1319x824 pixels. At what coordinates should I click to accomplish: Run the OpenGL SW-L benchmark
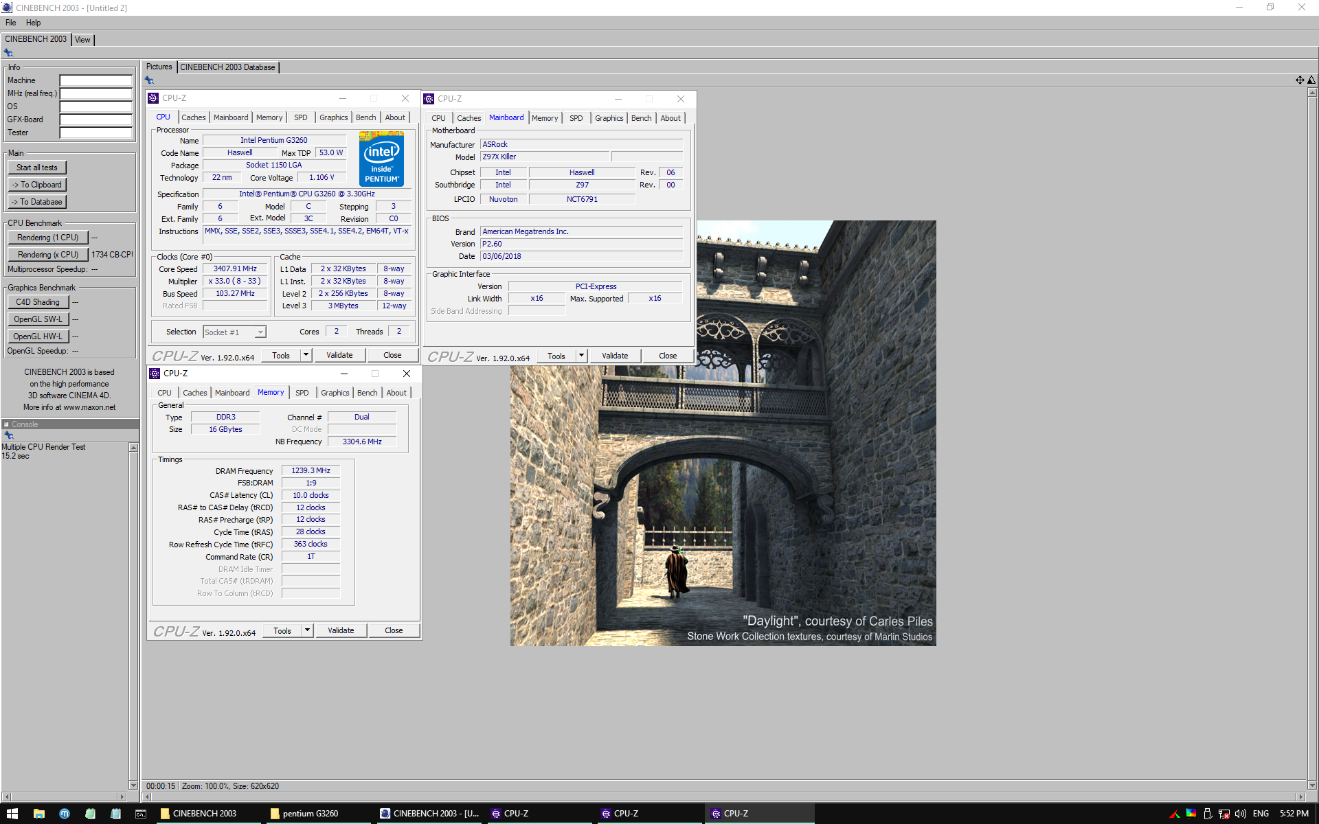(38, 319)
